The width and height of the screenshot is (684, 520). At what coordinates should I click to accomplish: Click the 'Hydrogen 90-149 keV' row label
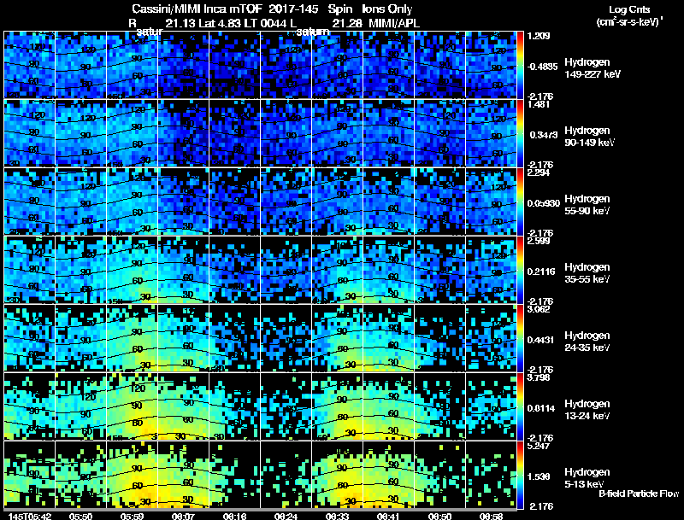click(589, 137)
